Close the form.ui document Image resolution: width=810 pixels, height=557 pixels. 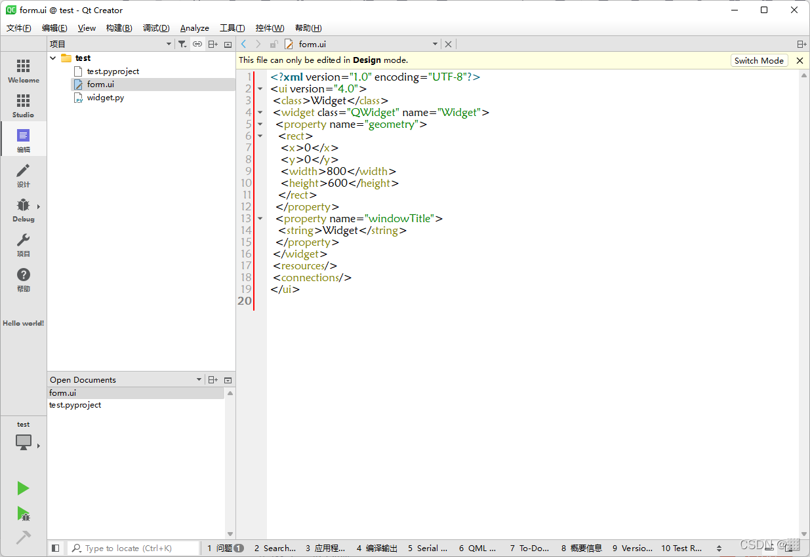(449, 44)
